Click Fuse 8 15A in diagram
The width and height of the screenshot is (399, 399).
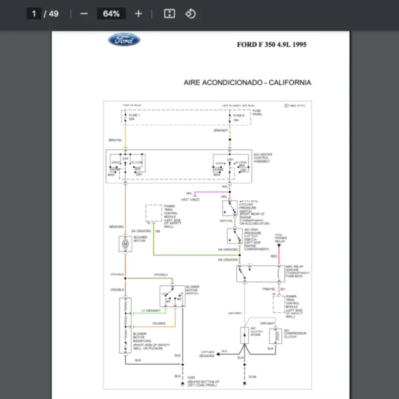point(239,118)
